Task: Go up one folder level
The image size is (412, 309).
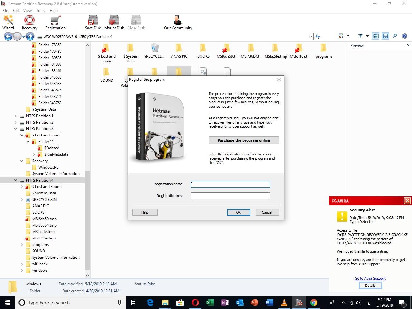Action: pyautogui.click(x=30, y=36)
